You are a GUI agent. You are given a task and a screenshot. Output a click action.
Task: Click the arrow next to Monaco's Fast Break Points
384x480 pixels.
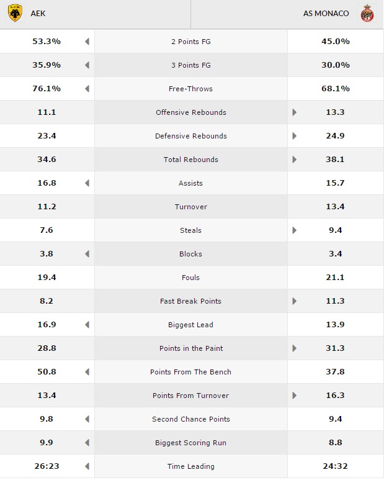click(295, 301)
